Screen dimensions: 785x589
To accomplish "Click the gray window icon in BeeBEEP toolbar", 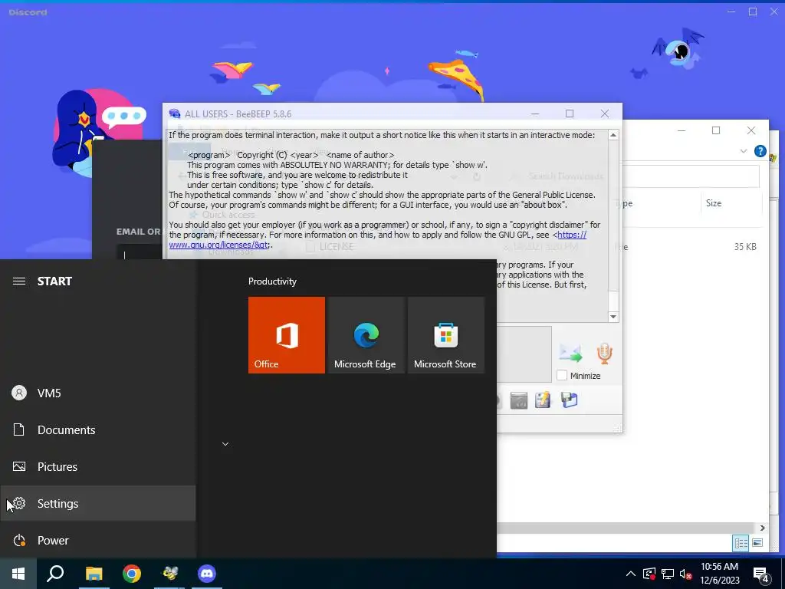I will 519,400.
